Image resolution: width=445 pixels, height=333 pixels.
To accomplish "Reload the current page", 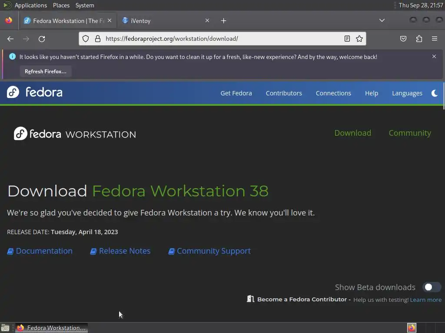I will pyautogui.click(x=42, y=39).
